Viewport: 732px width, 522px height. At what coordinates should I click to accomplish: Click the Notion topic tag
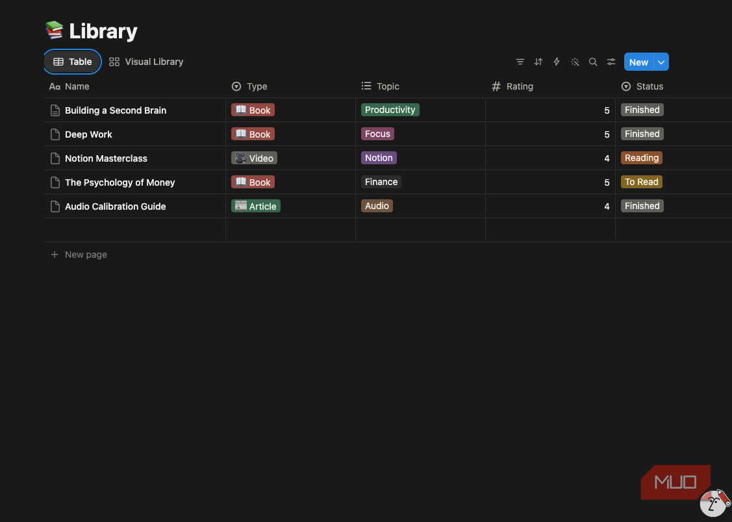379,158
